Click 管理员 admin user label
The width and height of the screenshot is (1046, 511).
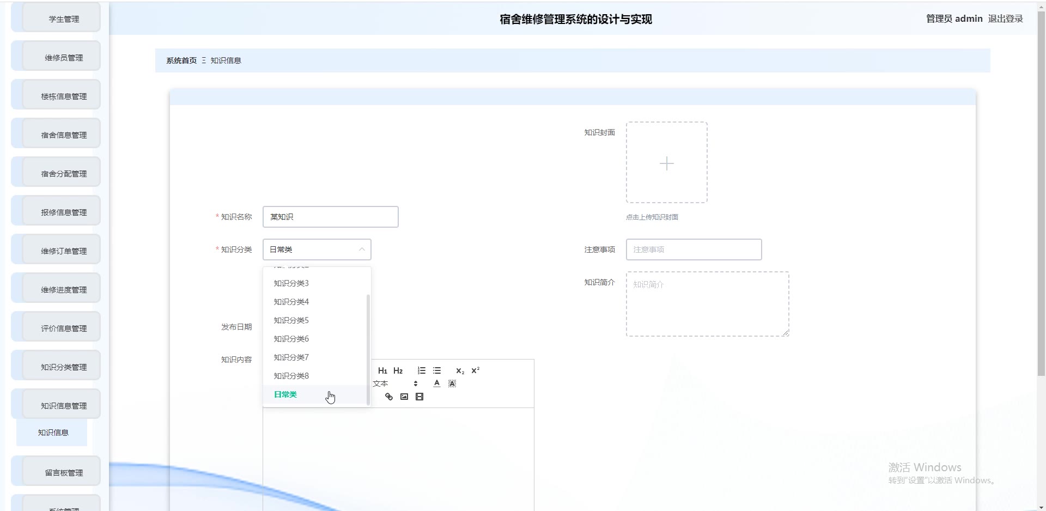[954, 19]
